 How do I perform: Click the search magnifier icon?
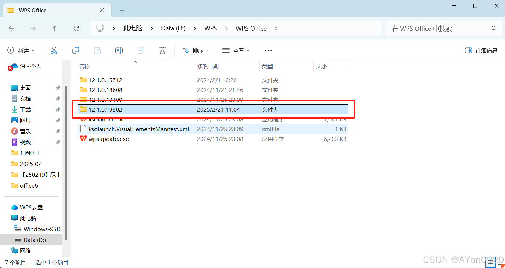click(494, 28)
